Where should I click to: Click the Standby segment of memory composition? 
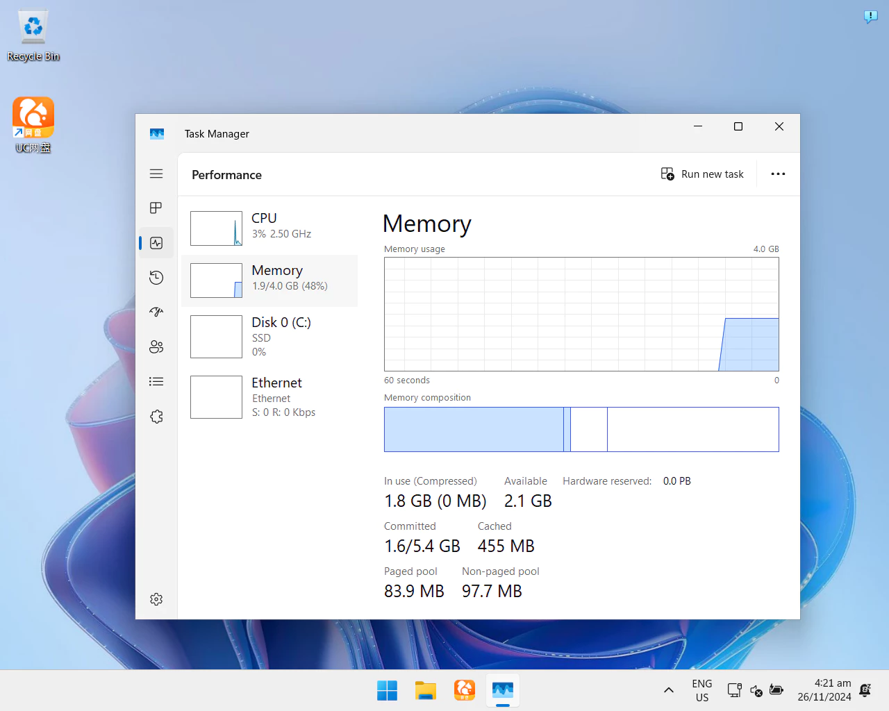[x=589, y=429]
